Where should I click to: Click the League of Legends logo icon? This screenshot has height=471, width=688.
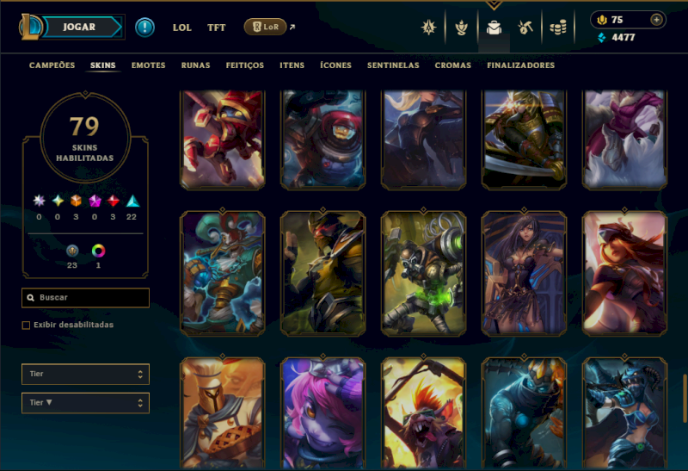[30, 27]
